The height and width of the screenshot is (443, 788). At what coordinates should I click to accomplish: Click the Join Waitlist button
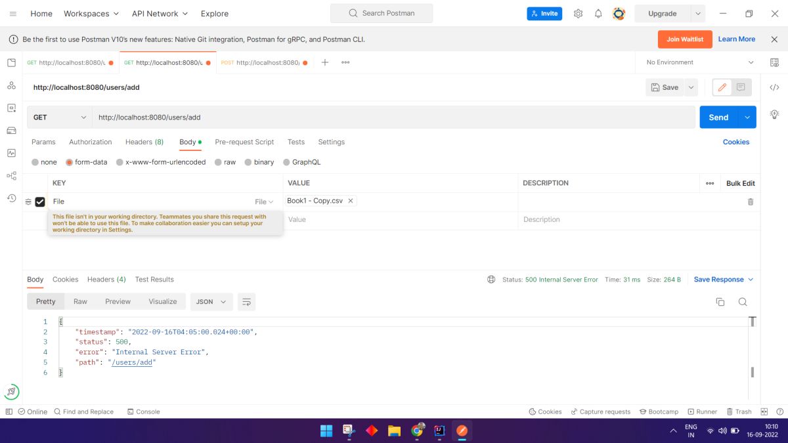[685, 39]
